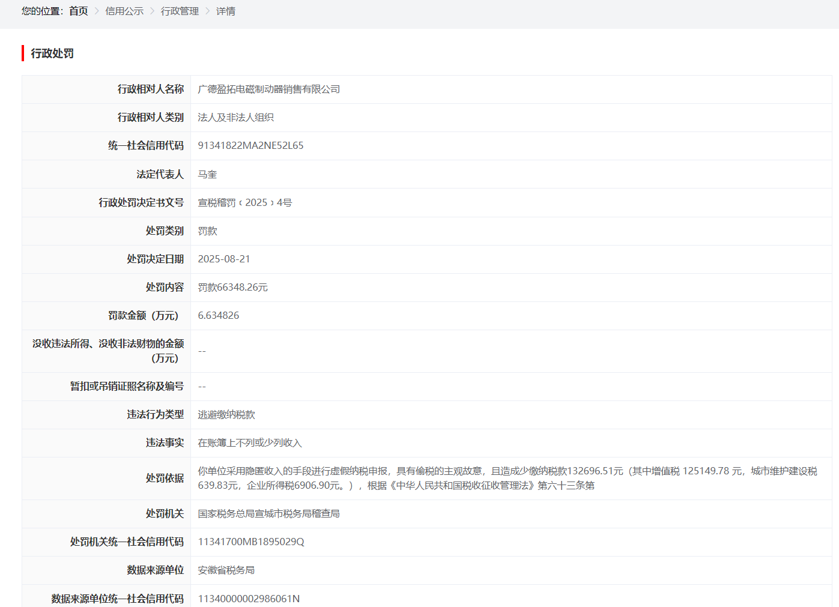Click the 法定代表人 label
Screen dimensions: 839x607
click(x=160, y=175)
